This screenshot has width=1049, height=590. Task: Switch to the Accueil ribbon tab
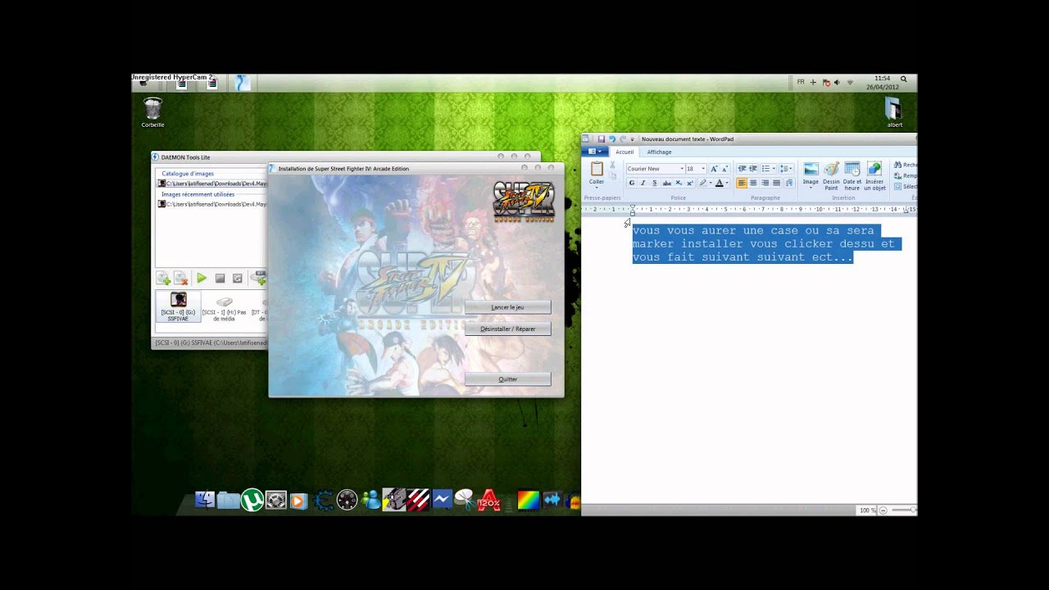tap(624, 152)
